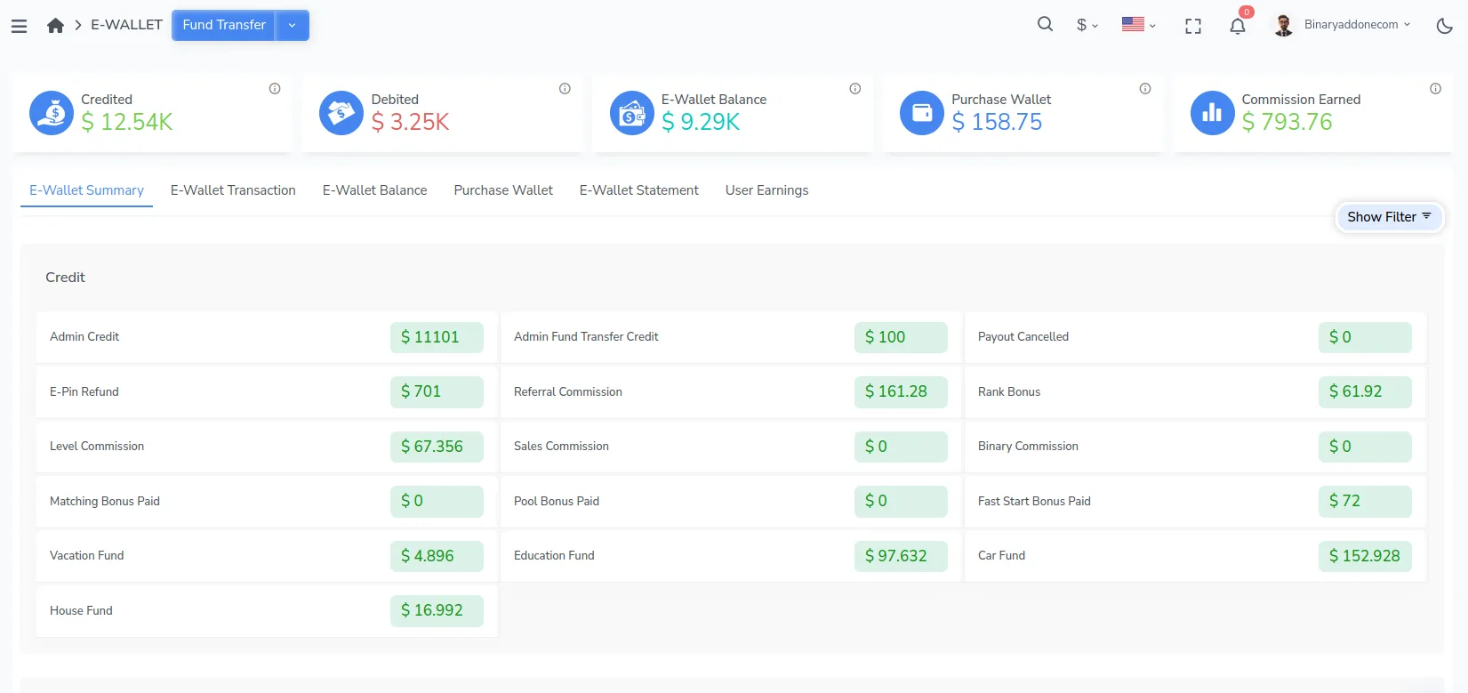The height and width of the screenshot is (693, 1468).
Task: Click the Purchase Wallet card info icon
Action: (1145, 88)
